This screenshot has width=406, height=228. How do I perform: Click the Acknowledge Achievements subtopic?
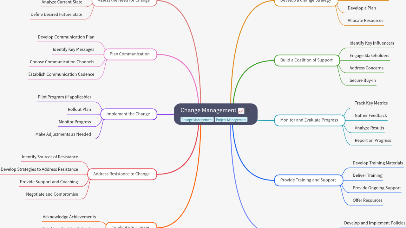pos(69,217)
